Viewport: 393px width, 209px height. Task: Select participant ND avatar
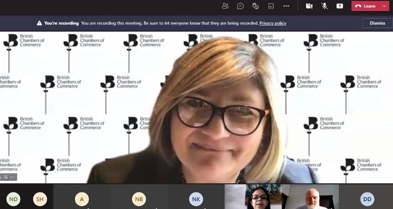tap(13, 199)
